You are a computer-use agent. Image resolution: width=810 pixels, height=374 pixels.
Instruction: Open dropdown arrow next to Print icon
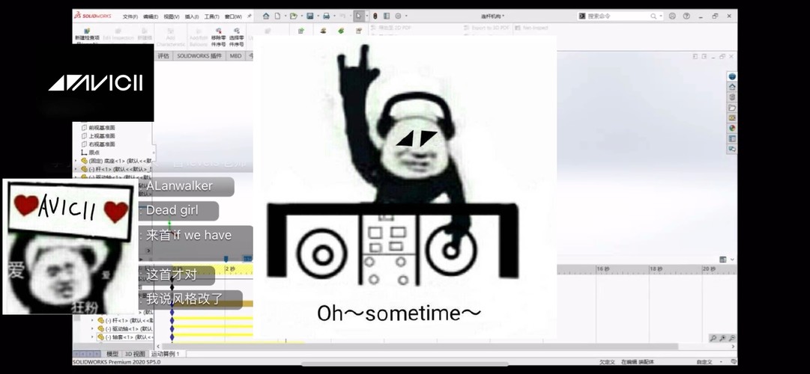coord(333,16)
